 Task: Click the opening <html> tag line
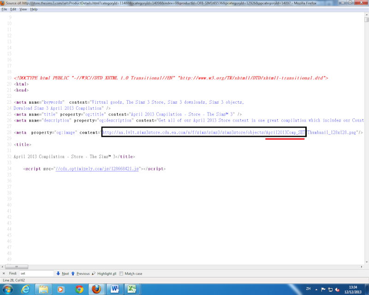[x=21, y=84]
